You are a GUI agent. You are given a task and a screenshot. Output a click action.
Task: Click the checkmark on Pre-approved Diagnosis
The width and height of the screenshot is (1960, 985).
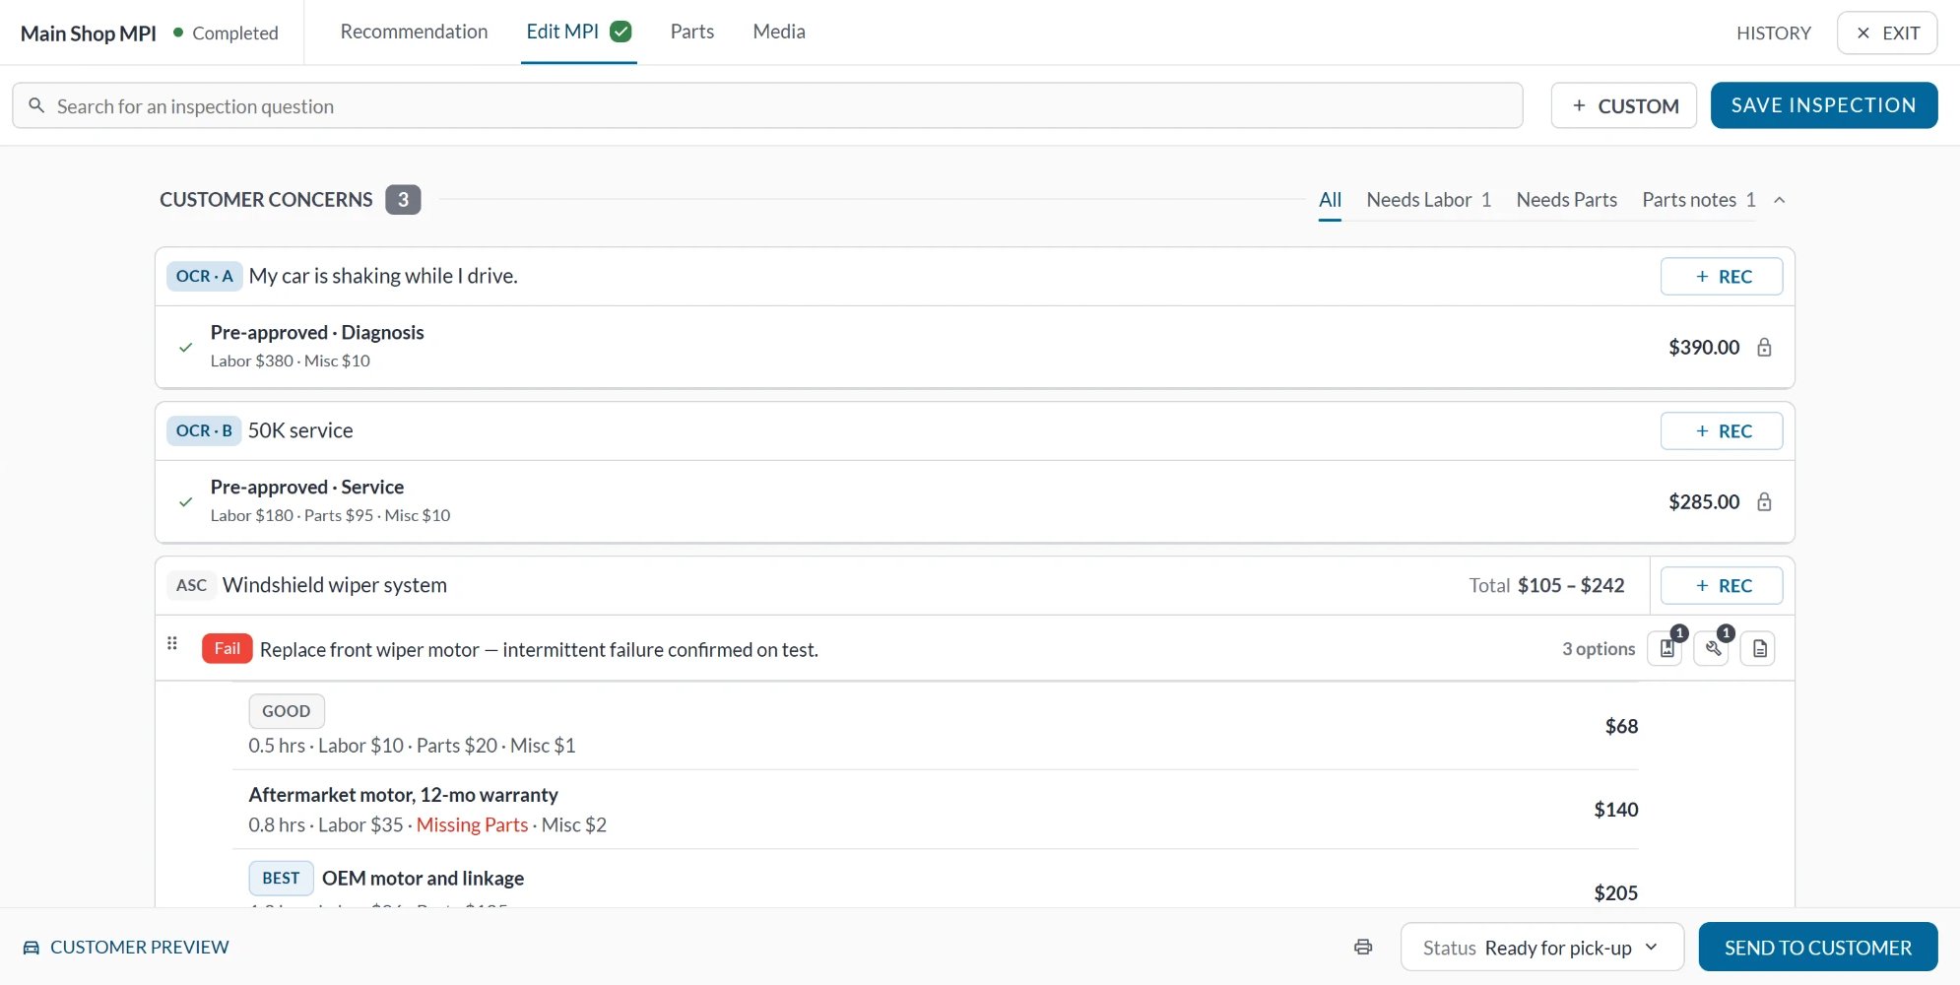point(185,347)
